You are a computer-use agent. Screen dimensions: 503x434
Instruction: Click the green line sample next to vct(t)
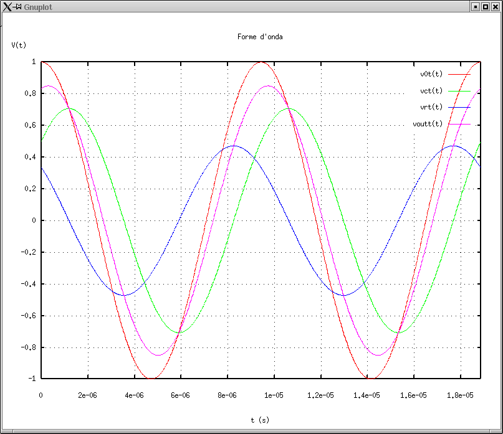click(459, 91)
